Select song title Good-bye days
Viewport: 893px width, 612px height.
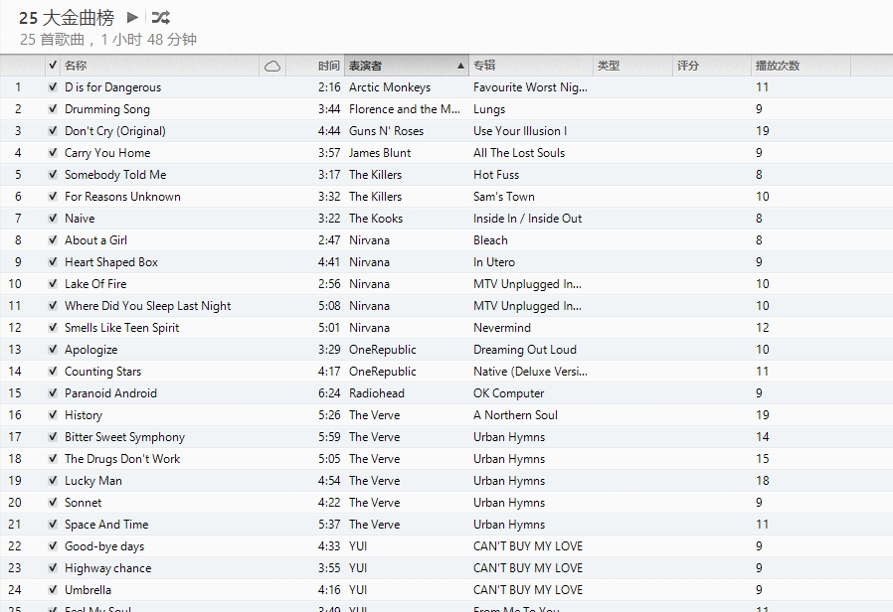[104, 546]
